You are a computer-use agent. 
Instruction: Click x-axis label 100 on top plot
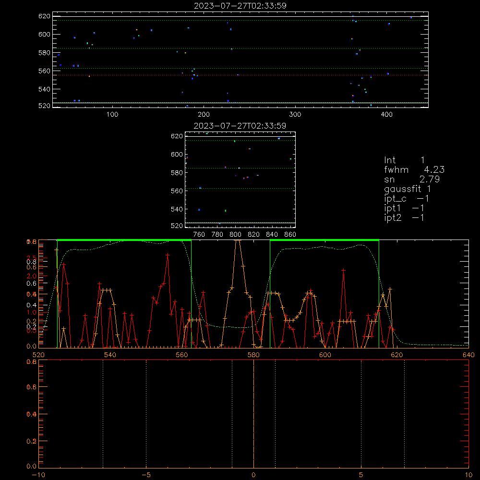point(112,115)
